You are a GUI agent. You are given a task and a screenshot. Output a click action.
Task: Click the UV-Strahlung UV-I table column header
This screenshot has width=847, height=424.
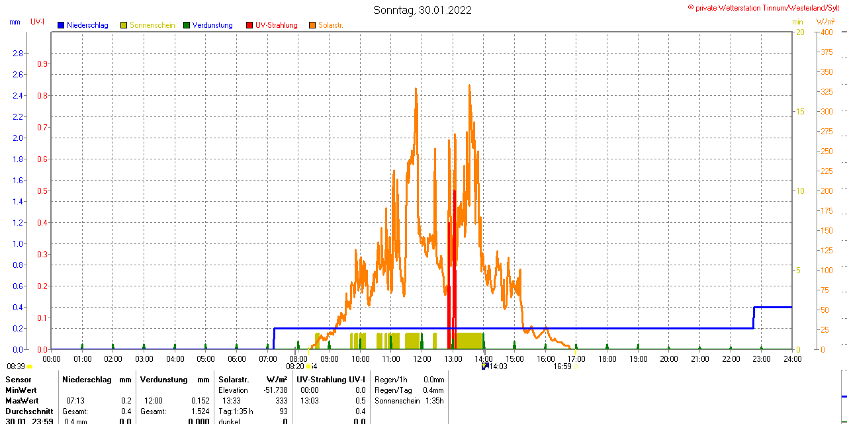[x=331, y=380]
